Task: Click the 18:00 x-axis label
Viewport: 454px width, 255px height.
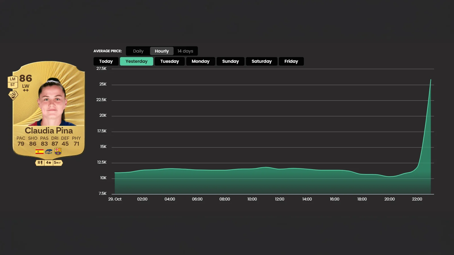Action: point(362,199)
